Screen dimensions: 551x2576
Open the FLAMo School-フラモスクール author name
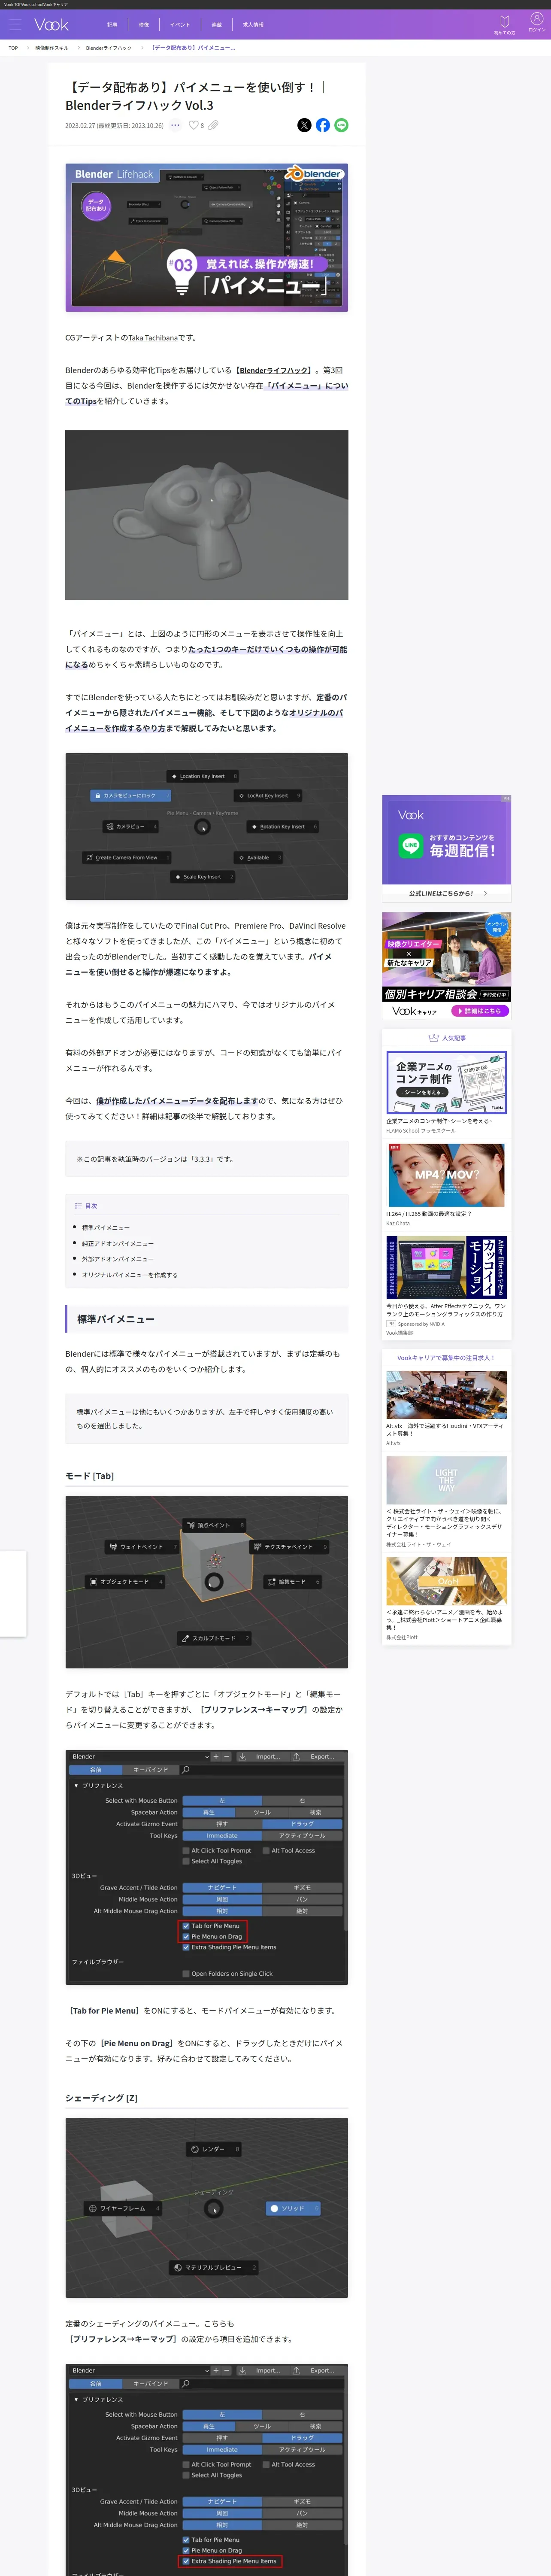(421, 1130)
